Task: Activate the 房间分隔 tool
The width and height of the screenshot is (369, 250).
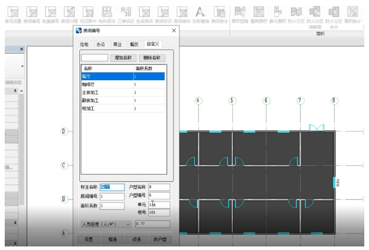Action: point(69,15)
